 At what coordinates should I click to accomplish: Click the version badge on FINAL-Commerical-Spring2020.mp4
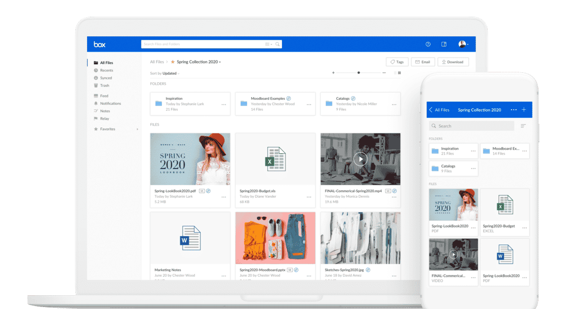388,191
